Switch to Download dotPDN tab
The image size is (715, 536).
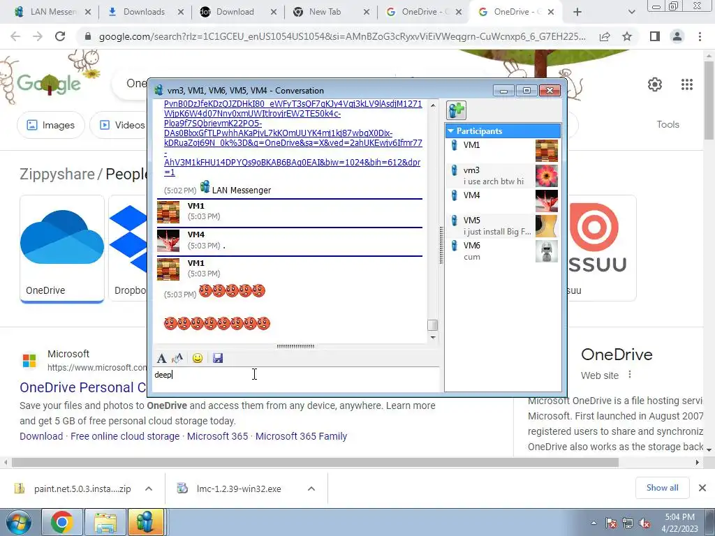(236, 12)
